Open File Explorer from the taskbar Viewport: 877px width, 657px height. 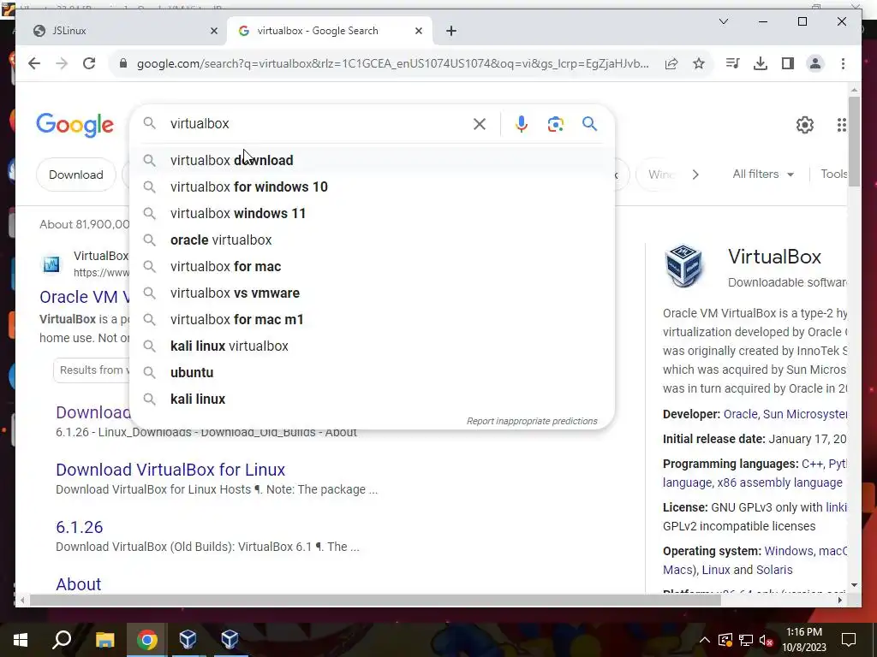tap(104, 640)
